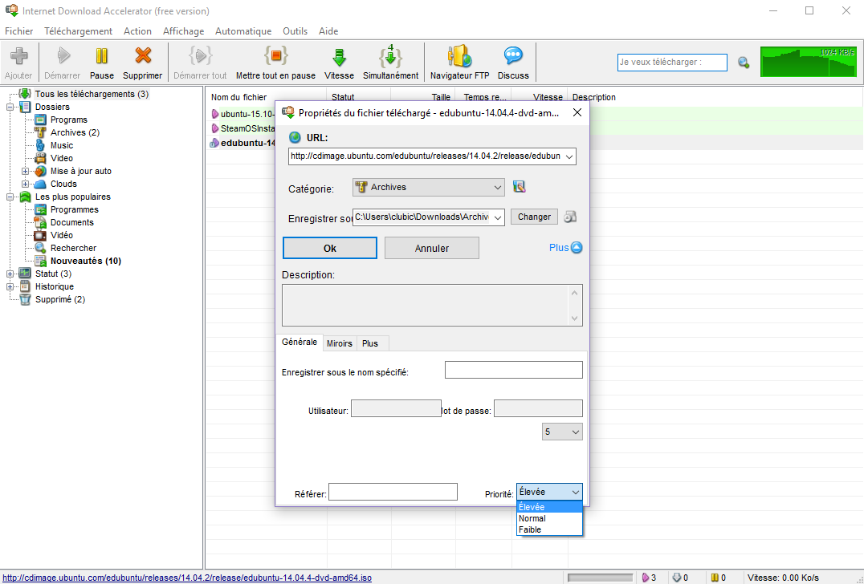Expand the Statut (3) node
The image size is (864, 584).
click(10, 274)
